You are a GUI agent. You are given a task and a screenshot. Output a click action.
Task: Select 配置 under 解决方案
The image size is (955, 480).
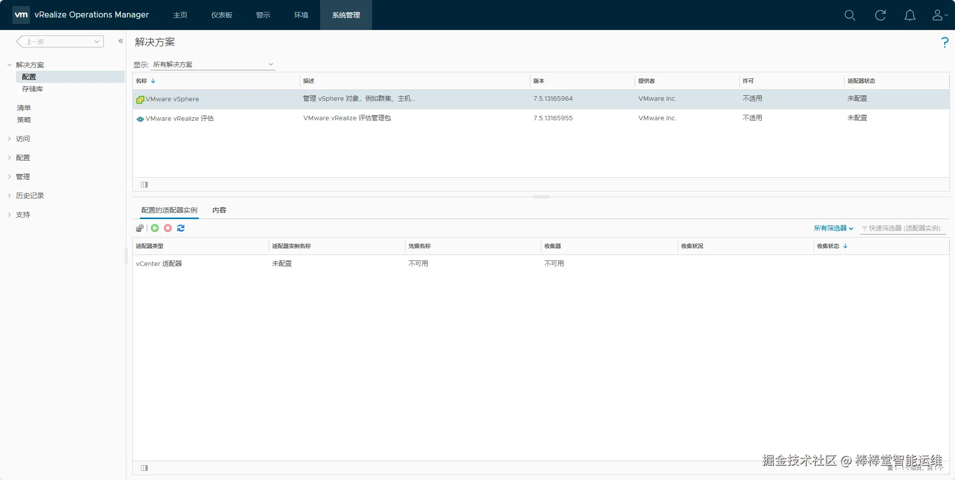[x=70, y=77]
